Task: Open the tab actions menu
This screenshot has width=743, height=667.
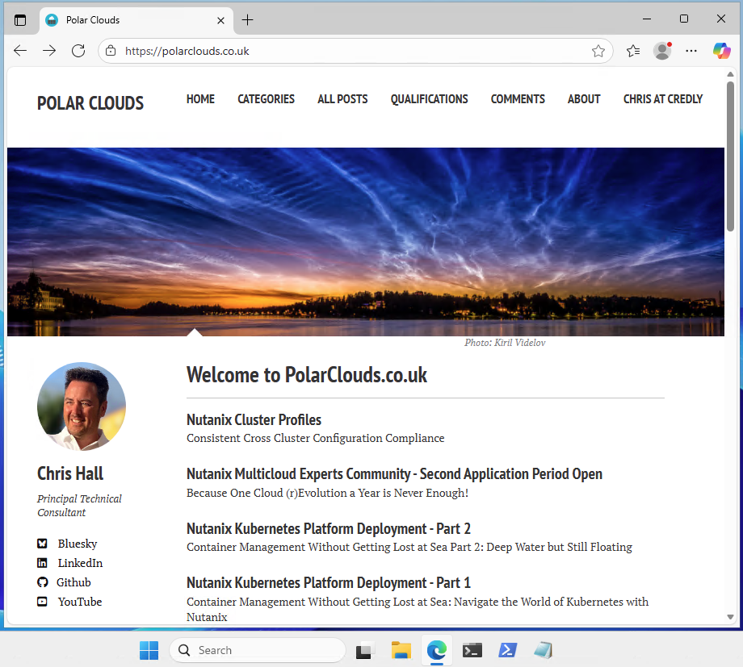Action: [20, 20]
